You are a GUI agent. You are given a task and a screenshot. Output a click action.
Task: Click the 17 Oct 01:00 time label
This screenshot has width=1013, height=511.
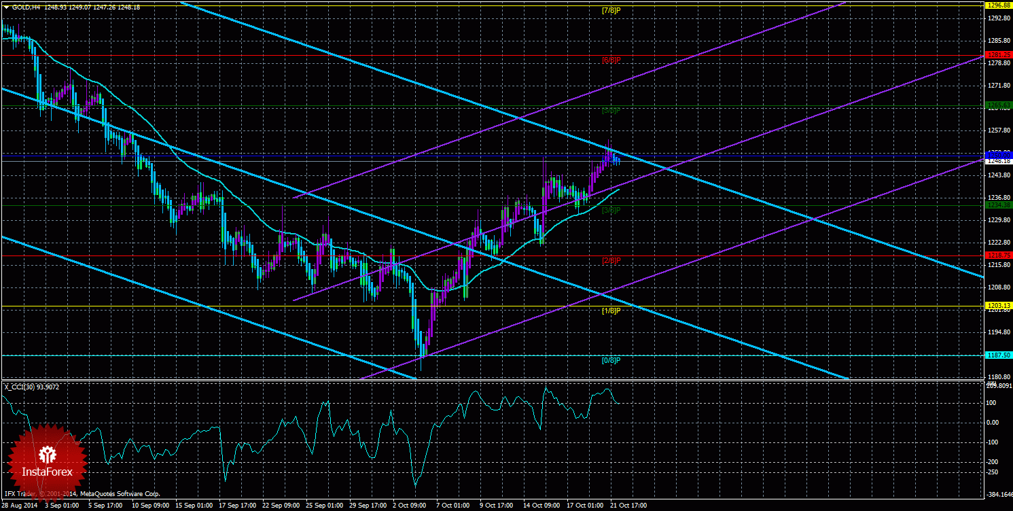584,506
